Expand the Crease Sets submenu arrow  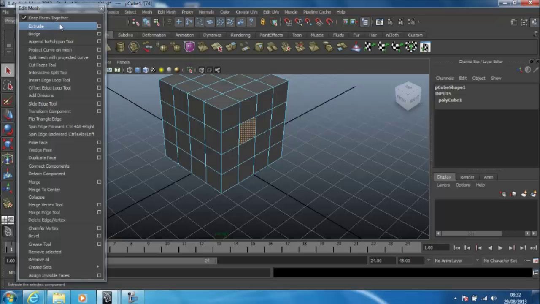click(98, 267)
